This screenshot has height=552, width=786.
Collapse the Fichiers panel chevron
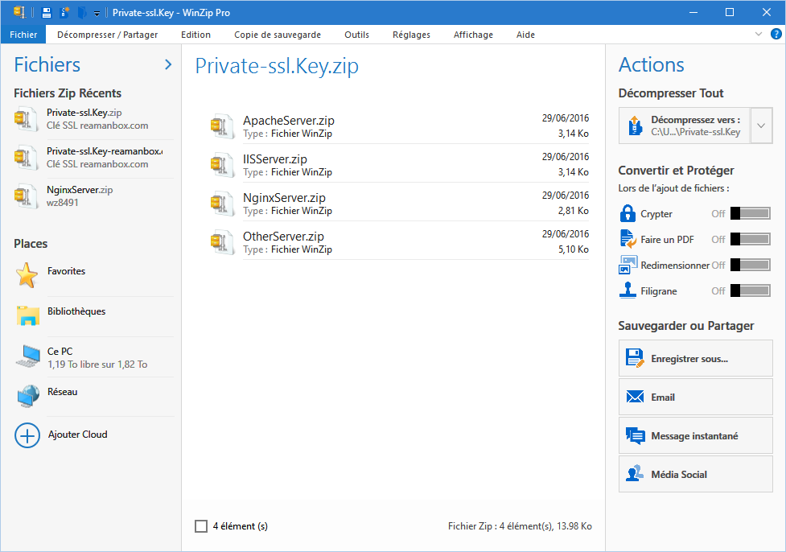click(x=168, y=64)
